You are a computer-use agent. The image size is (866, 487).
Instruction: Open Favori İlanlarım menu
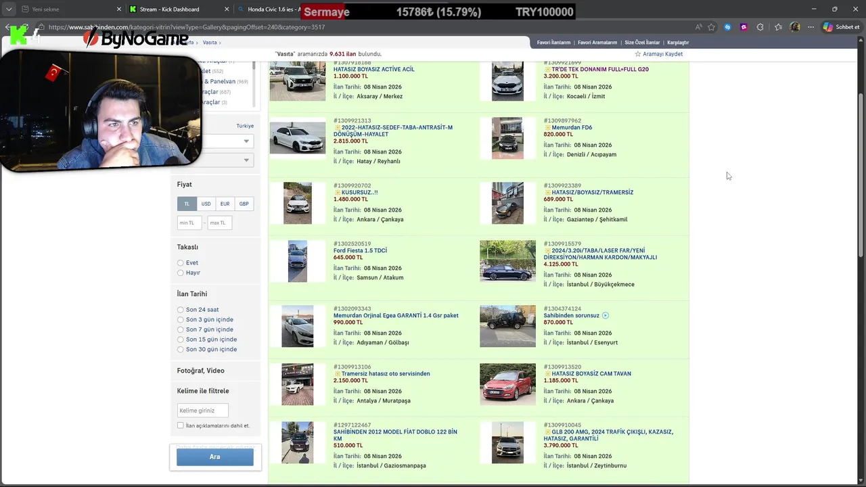(553, 43)
